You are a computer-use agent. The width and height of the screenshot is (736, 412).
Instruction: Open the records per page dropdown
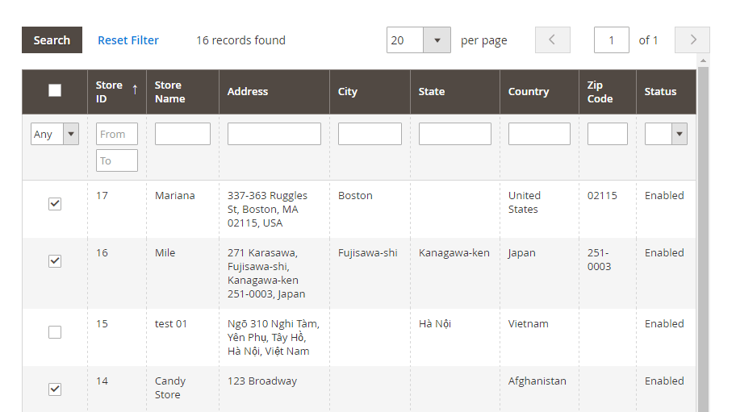437,40
